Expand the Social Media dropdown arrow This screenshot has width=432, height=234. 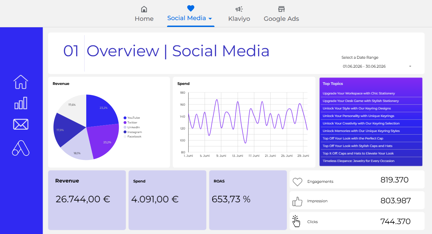click(x=210, y=18)
